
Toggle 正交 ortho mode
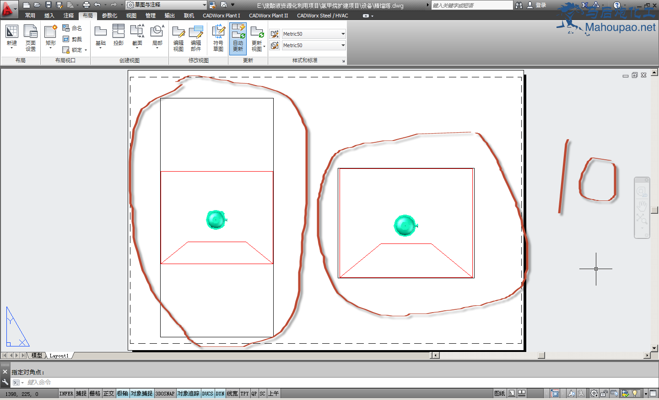(108, 394)
